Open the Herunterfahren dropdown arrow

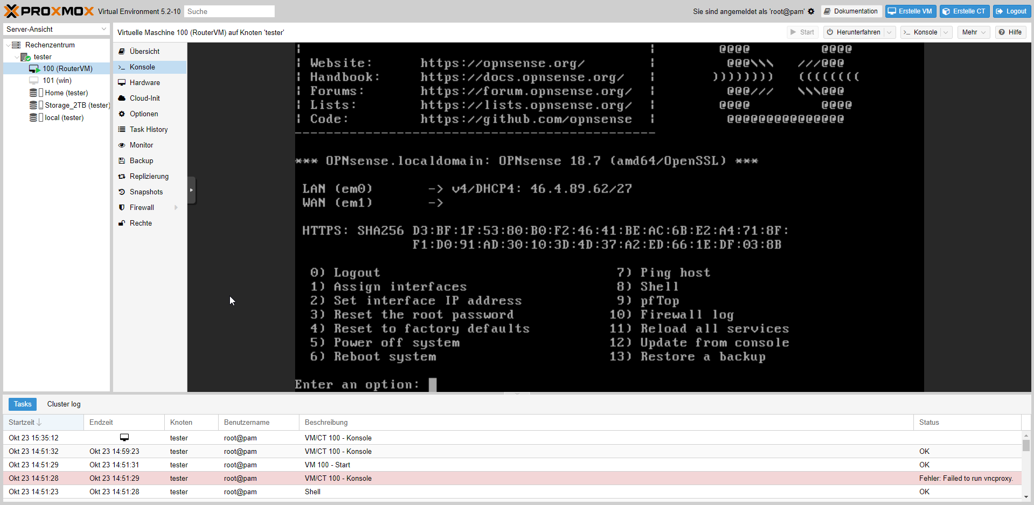pos(889,32)
